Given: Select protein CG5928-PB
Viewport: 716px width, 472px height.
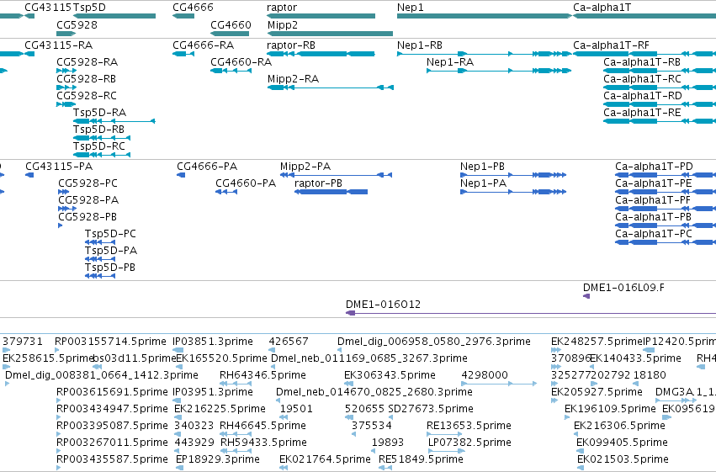Looking at the screenshot, I should (x=88, y=217).
